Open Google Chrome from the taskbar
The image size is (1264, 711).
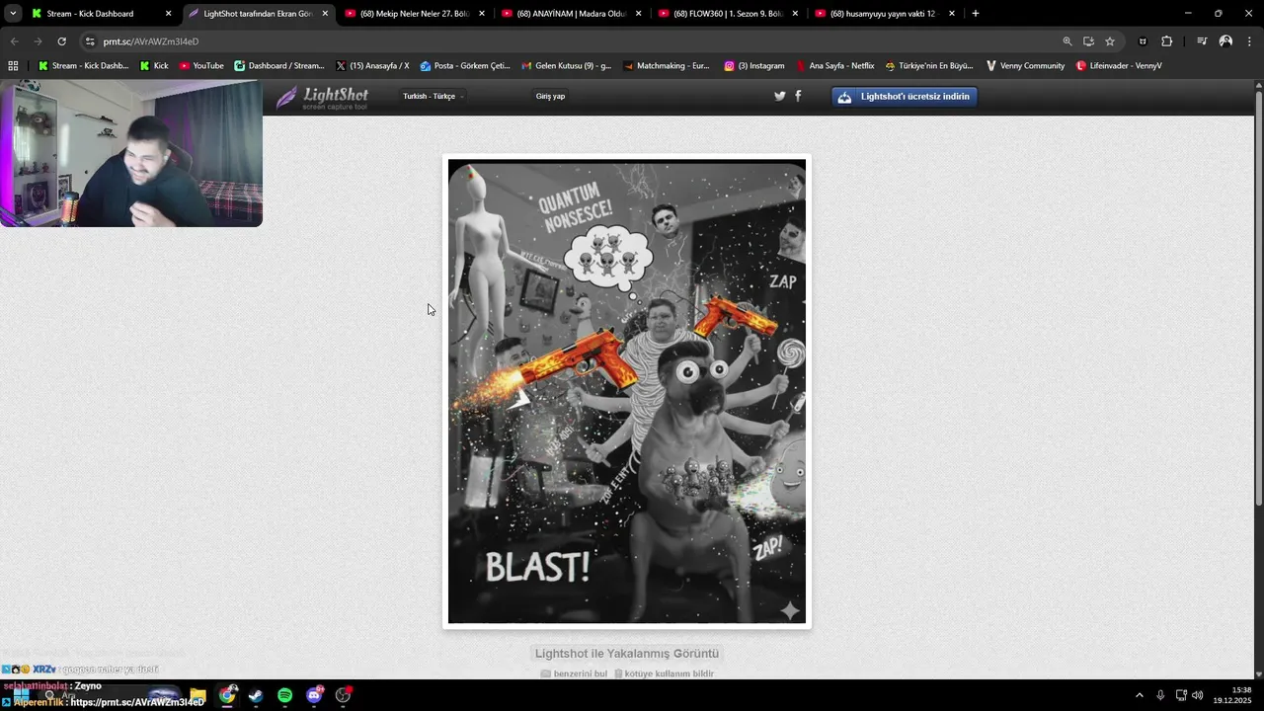227,695
